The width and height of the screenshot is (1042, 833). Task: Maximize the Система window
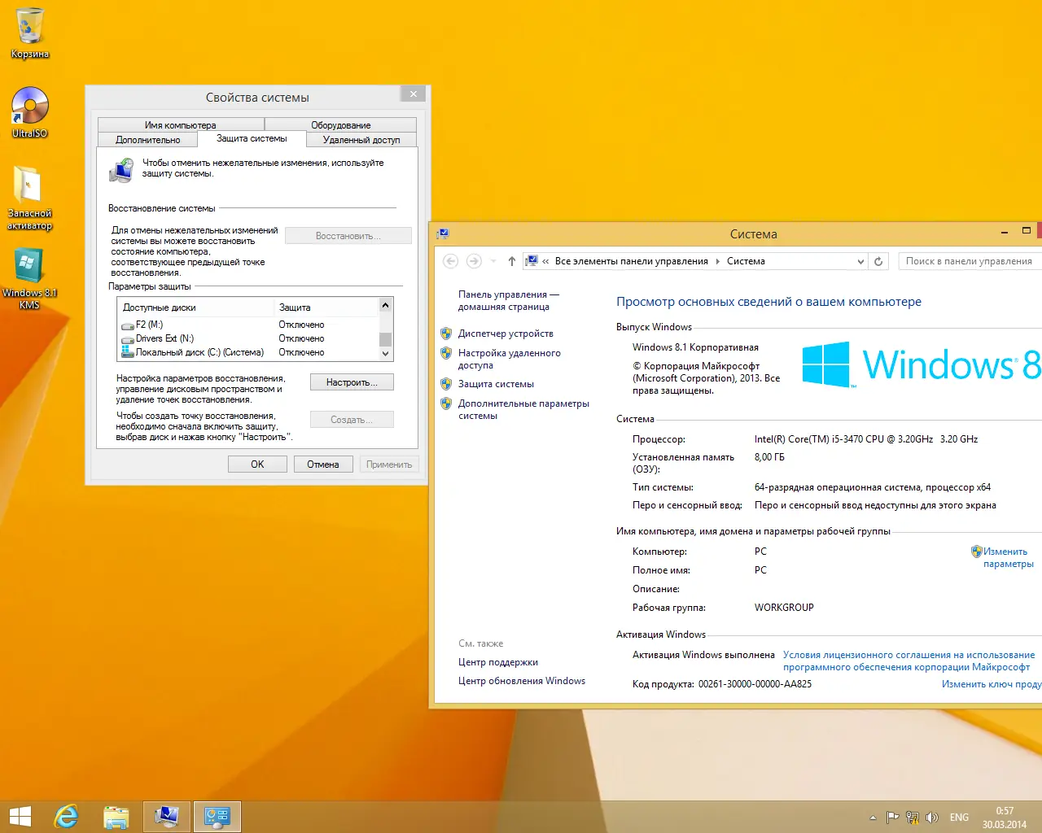(1027, 231)
